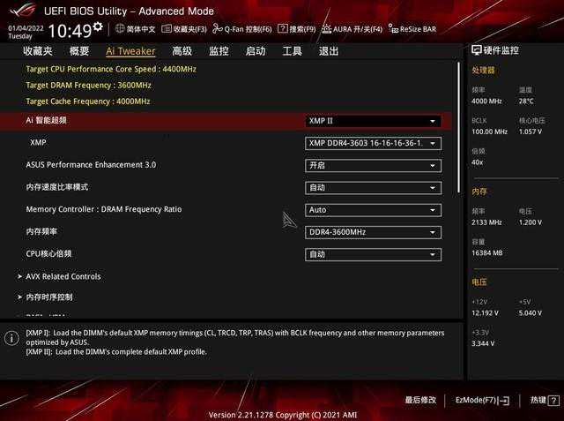564x421 pixels.
Task: Open ASUS Performance Enhancement 3.0 dropdown
Action: 373,165
